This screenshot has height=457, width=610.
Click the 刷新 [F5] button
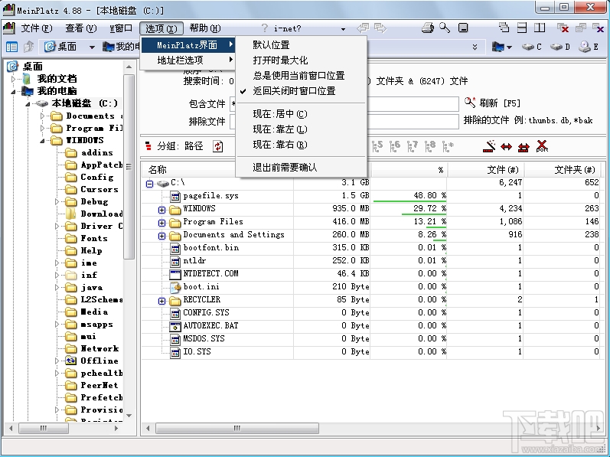tap(492, 103)
